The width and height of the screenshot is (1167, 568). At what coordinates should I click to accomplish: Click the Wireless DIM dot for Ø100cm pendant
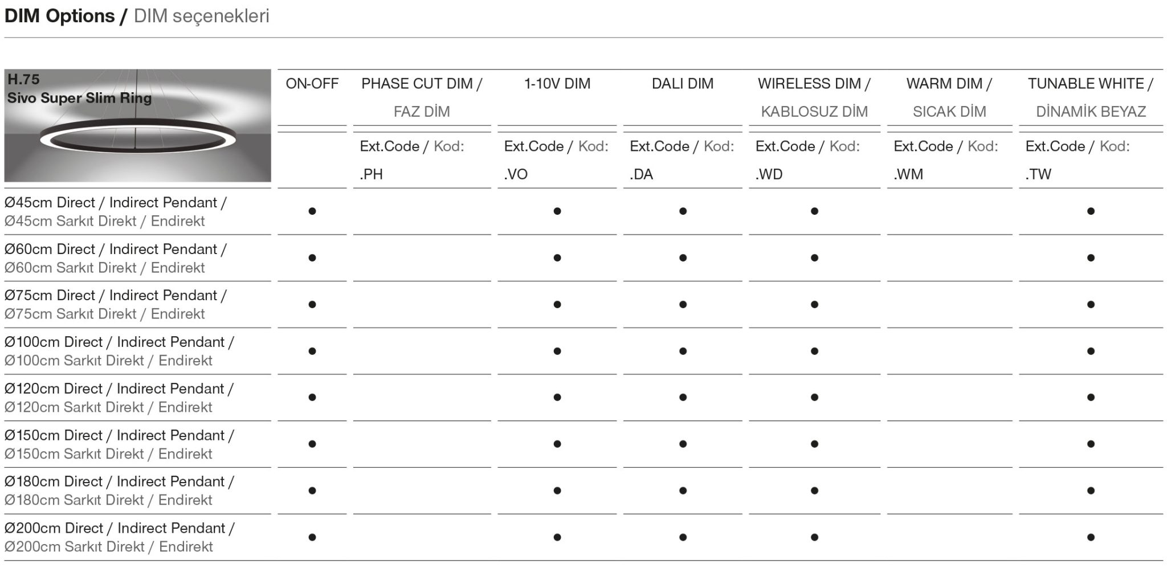pyautogui.click(x=814, y=352)
